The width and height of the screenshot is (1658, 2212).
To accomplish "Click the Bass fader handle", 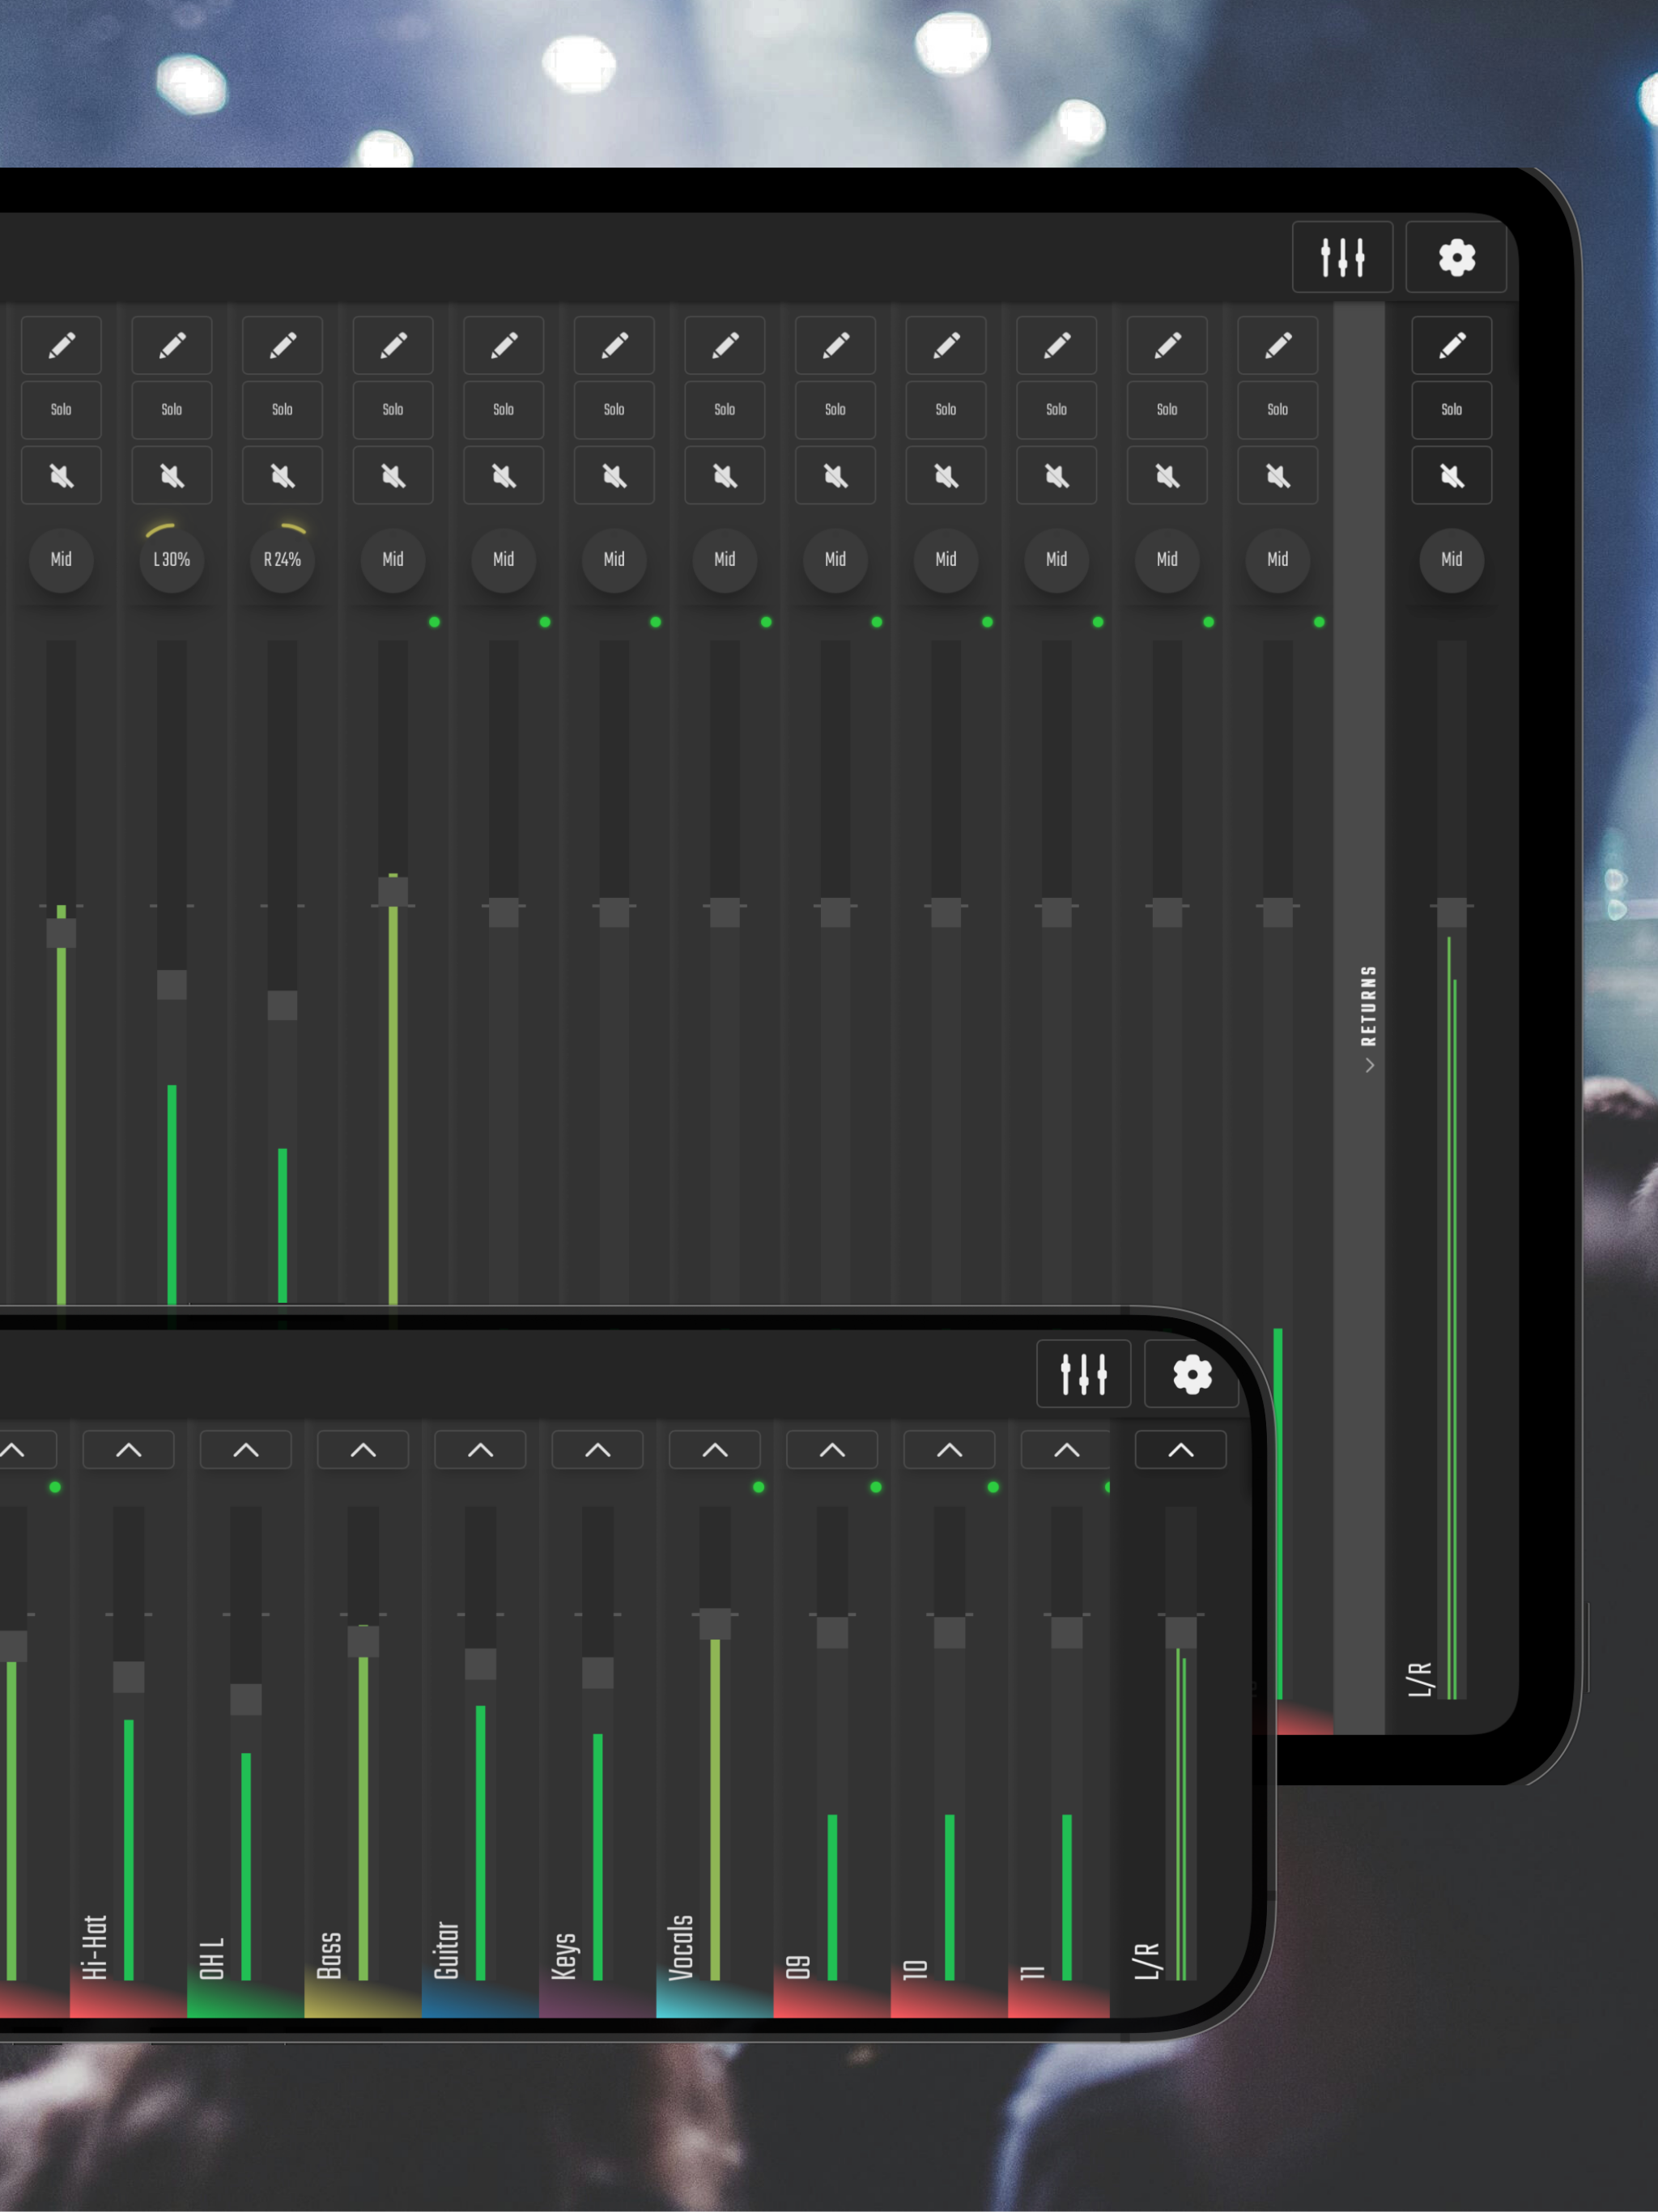I will (x=363, y=1642).
